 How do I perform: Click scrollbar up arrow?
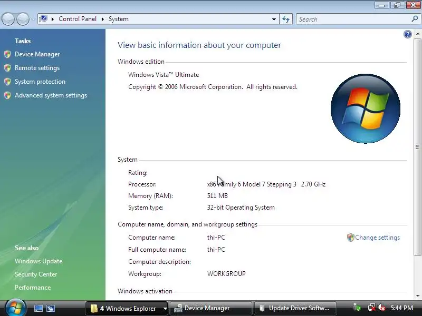tap(417, 34)
